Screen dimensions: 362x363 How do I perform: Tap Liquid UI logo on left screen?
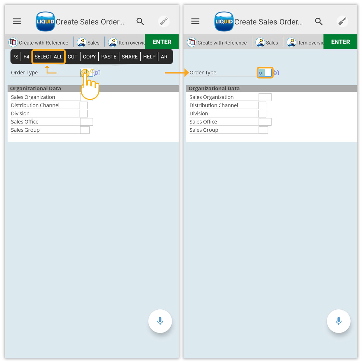click(x=45, y=21)
